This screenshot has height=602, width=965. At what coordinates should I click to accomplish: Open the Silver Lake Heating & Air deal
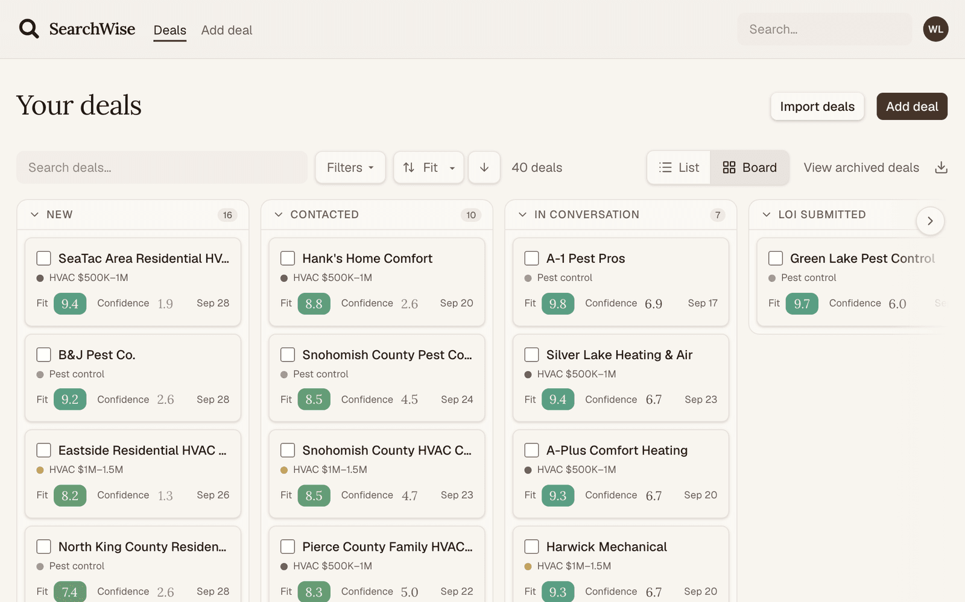[x=619, y=355]
